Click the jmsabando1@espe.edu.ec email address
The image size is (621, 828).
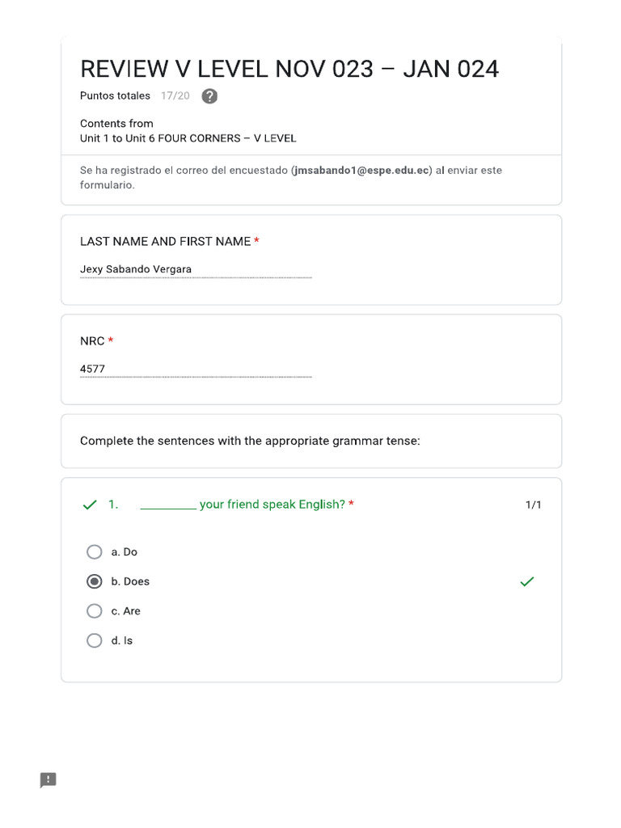[361, 171]
